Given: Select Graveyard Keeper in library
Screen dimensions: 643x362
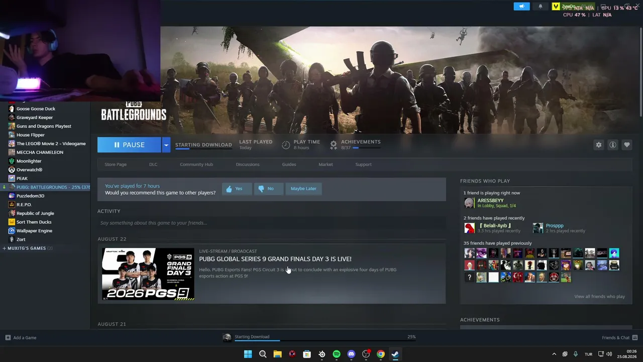Looking at the screenshot, I should coord(35,118).
